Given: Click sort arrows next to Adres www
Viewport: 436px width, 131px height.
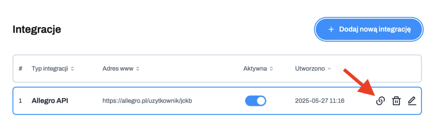Looking at the screenshot, I should pyautogui.click(x=138, y=69).
